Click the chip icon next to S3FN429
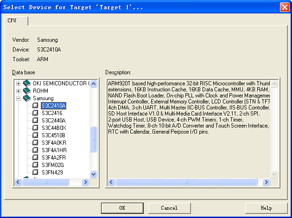This screenshot has width=292, height=218. pos(35,172)
